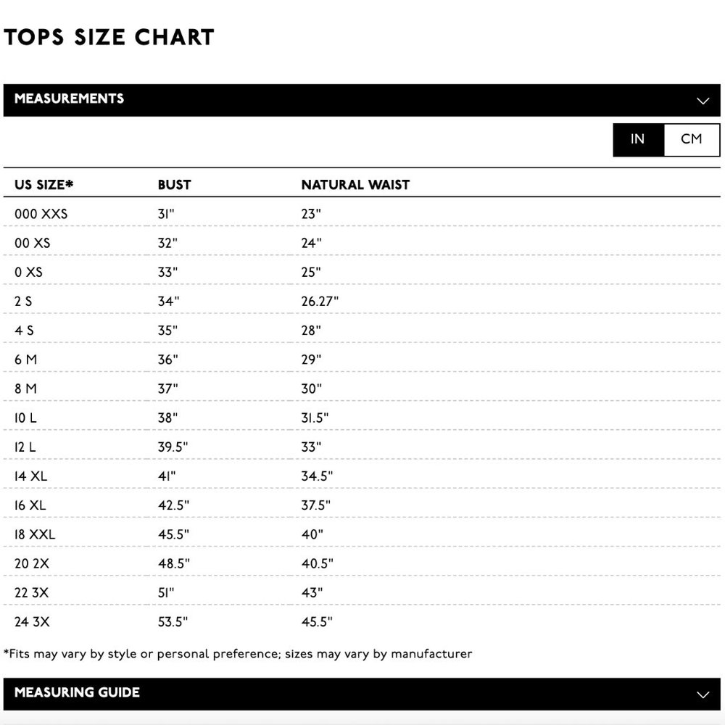Click the US SIZE column header
The height and width of the screenshot is (725, 725).
44,184
